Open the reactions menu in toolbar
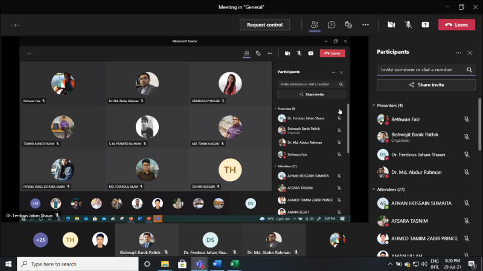Viewport: 483px width, 271px height. (348, 25)
